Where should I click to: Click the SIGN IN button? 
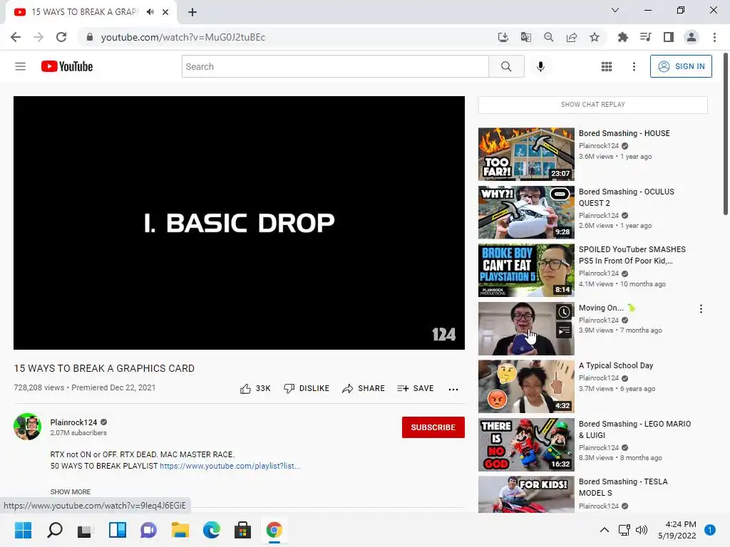(x=681, y=66)
